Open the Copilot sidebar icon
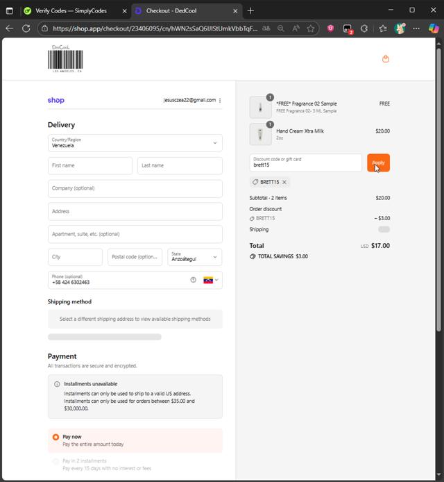Viewport: 444px width, 482px height. click(434, 28)
